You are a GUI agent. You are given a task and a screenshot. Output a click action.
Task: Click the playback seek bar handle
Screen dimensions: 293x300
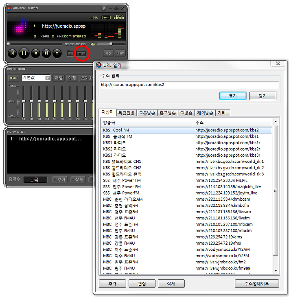tap(8, 44)
